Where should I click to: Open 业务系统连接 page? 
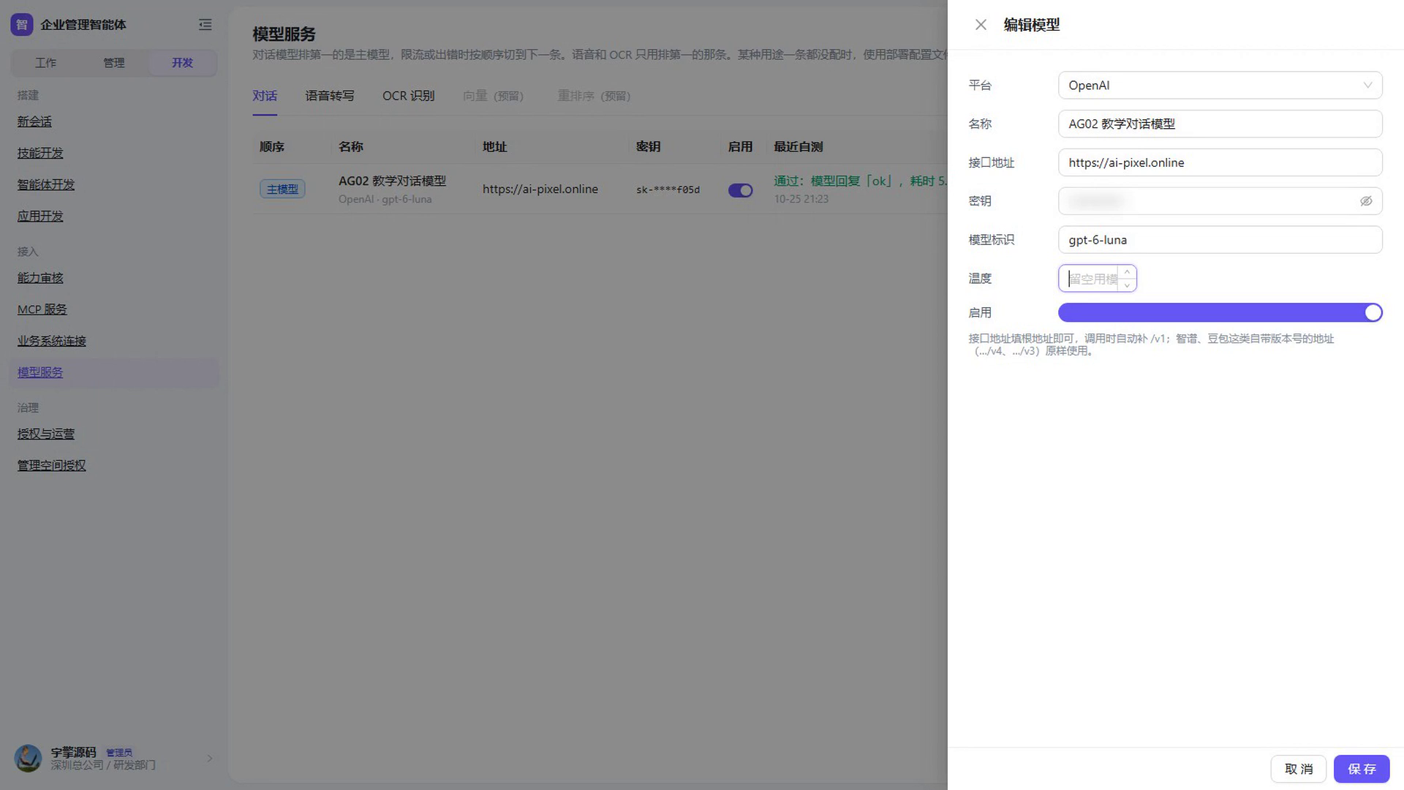pos(52,341)
